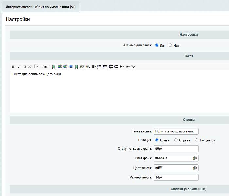Open color picker for Цвет текста

coord(195,168)
